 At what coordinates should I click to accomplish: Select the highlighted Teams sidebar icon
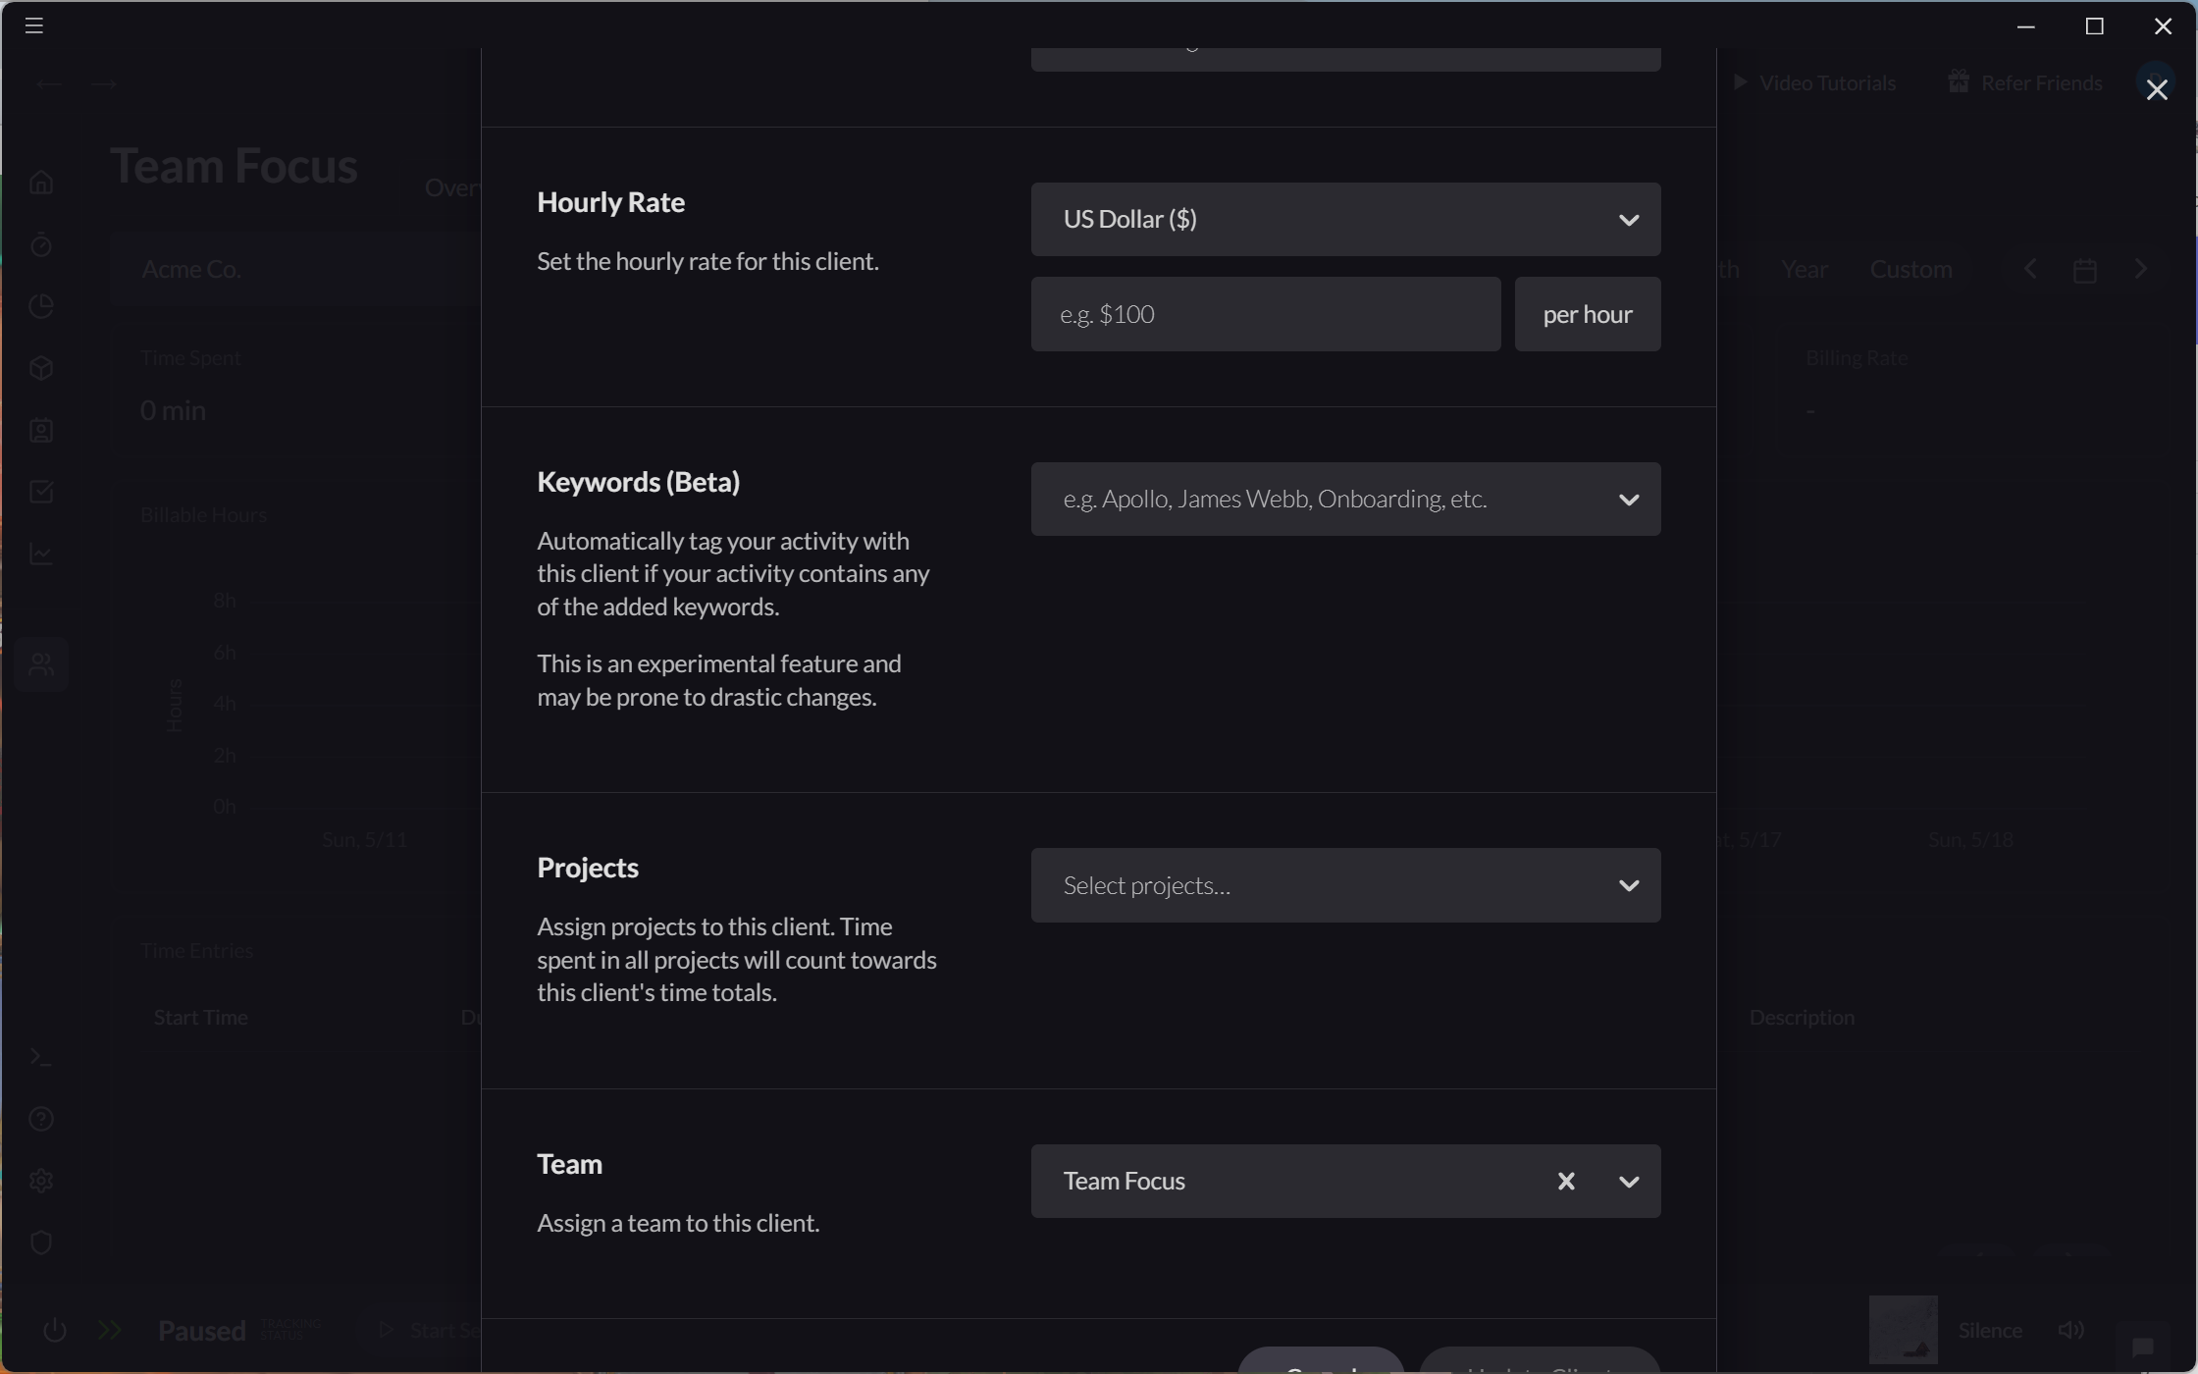(x=41, y=664)
